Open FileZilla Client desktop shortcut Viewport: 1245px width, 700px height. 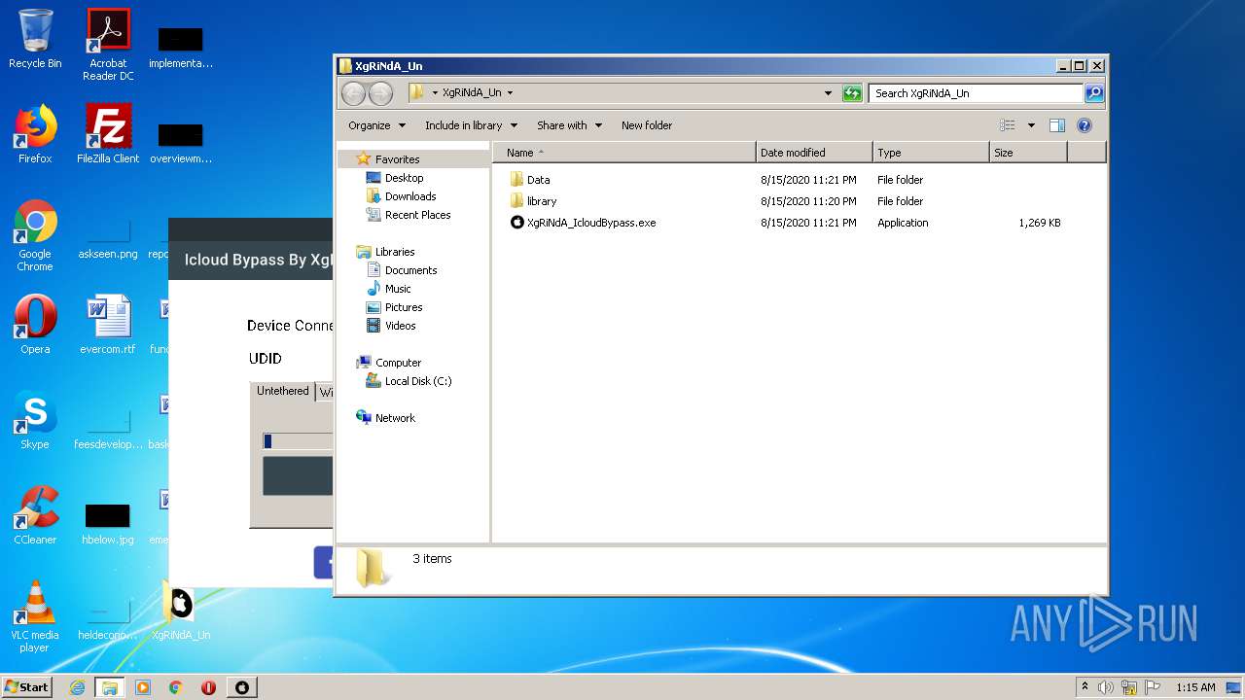(x=108, y=134)
